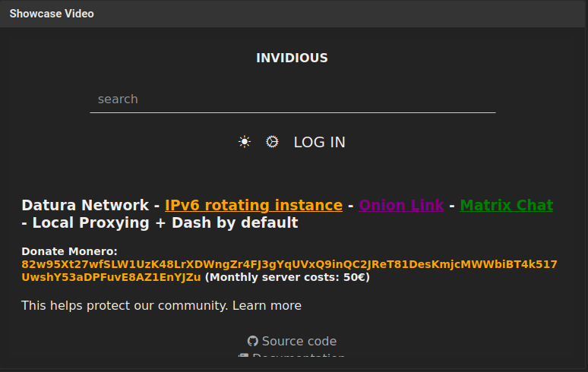The image size is (588, 372).
Task: Open the INVIDIOUS home title
Action: (292, 58)
